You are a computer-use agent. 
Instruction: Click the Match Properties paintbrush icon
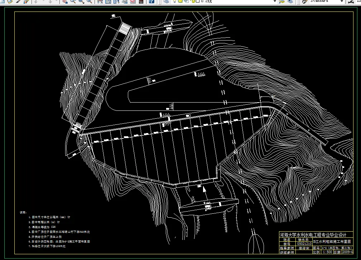pos(18,1)
